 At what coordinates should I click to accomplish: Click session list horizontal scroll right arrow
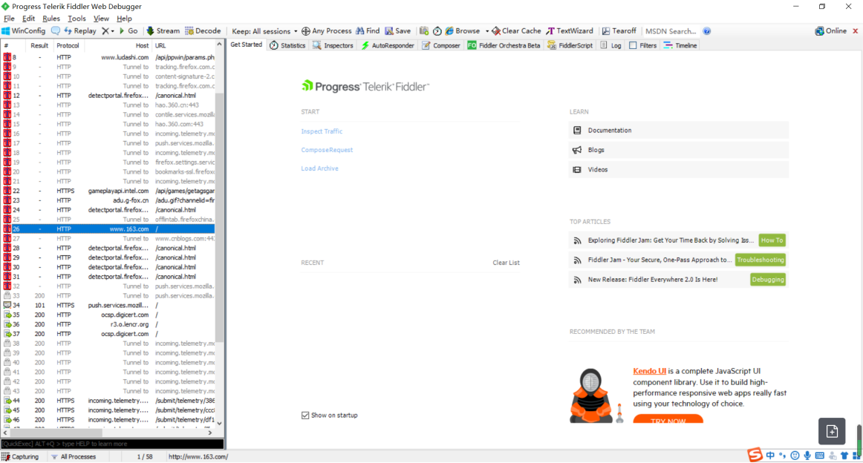pos(209,433)
